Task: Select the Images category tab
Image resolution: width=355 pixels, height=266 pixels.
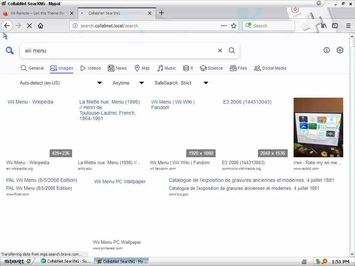Action: click(x=62, y=68)
